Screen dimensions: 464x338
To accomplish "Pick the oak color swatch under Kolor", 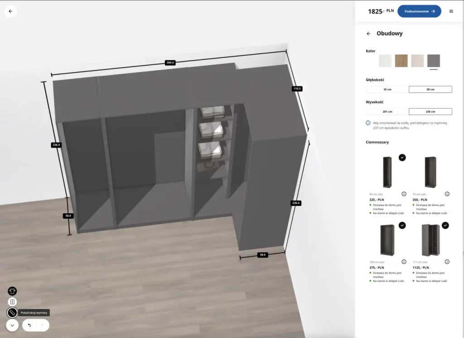I will pyautogui.click(x=401, y=61).
